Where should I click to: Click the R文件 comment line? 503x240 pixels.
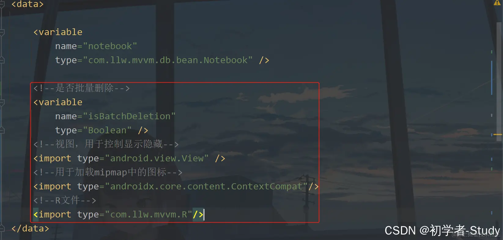[x=65, y=200]
